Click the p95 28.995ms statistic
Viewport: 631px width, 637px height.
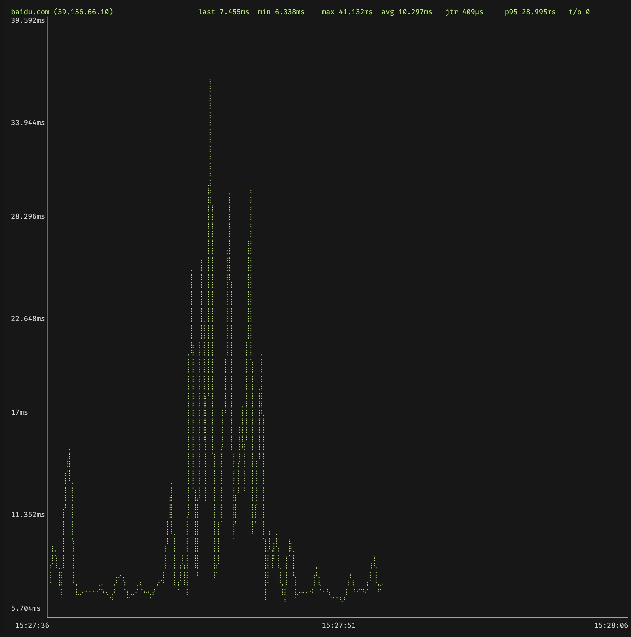530,12
